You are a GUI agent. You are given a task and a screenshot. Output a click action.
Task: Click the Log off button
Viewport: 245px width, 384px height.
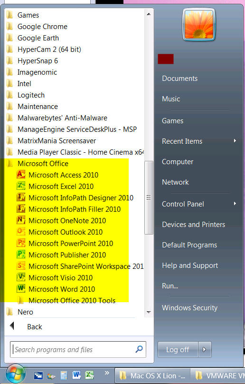(x=178, y=349)
